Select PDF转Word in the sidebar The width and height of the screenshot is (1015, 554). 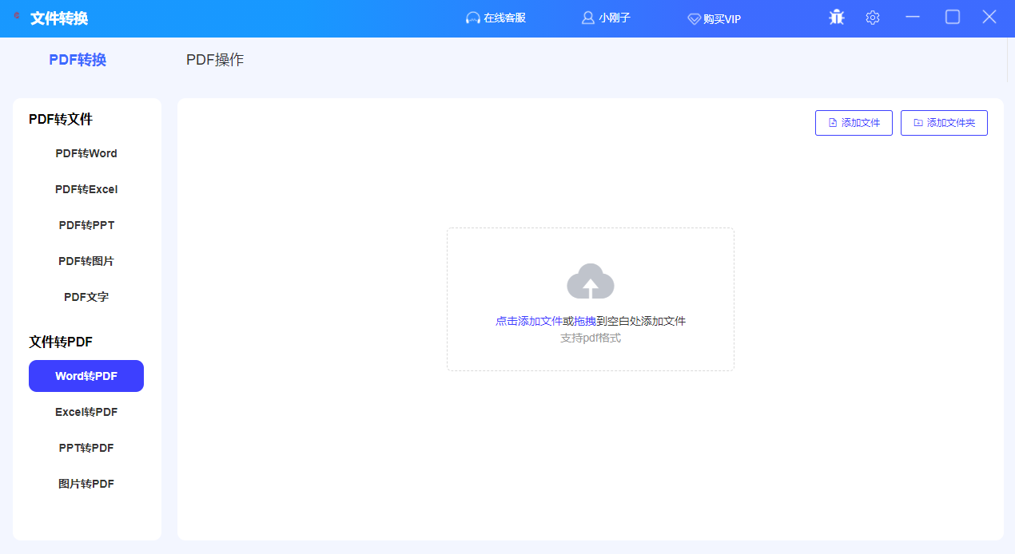[86, 152]
